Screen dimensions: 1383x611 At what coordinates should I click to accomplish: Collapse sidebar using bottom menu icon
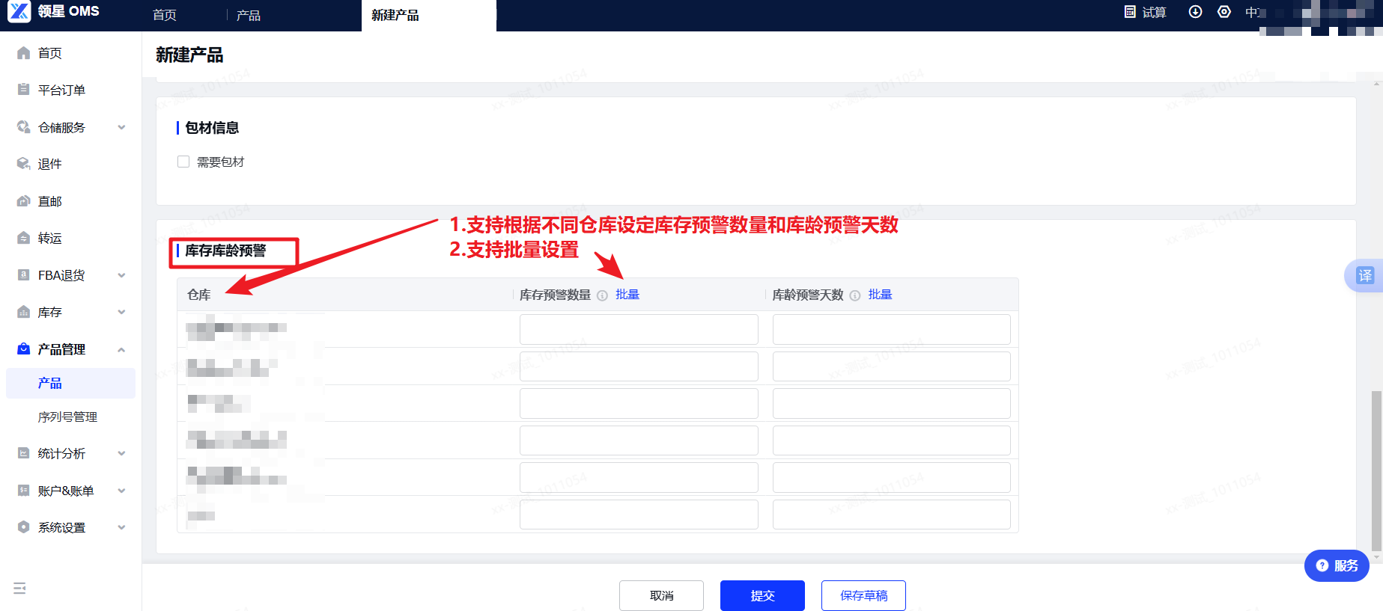[19, 589]
